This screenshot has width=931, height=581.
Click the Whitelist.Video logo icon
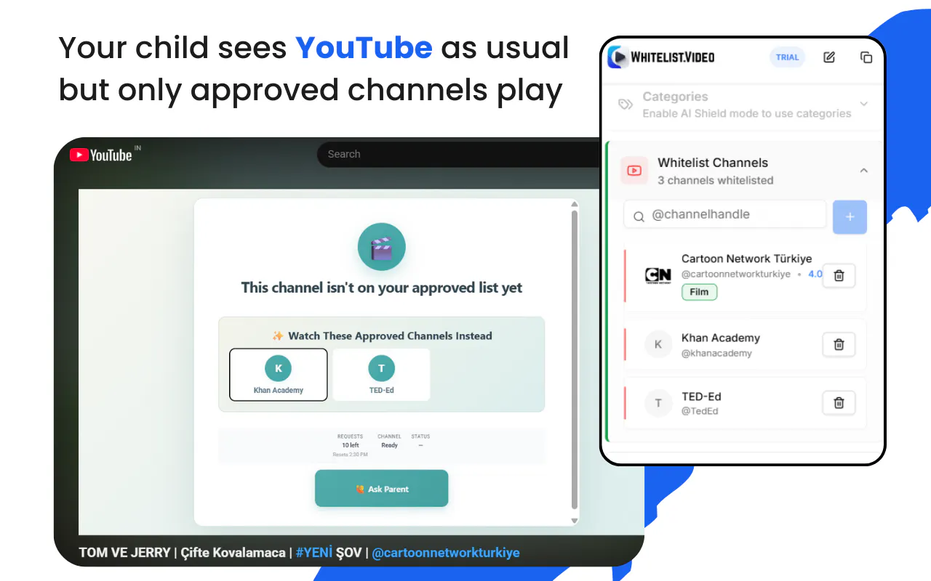pos(618,57)
